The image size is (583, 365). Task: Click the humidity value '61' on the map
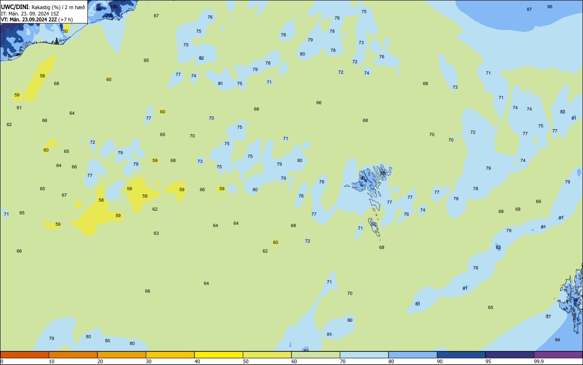[19, 108]
